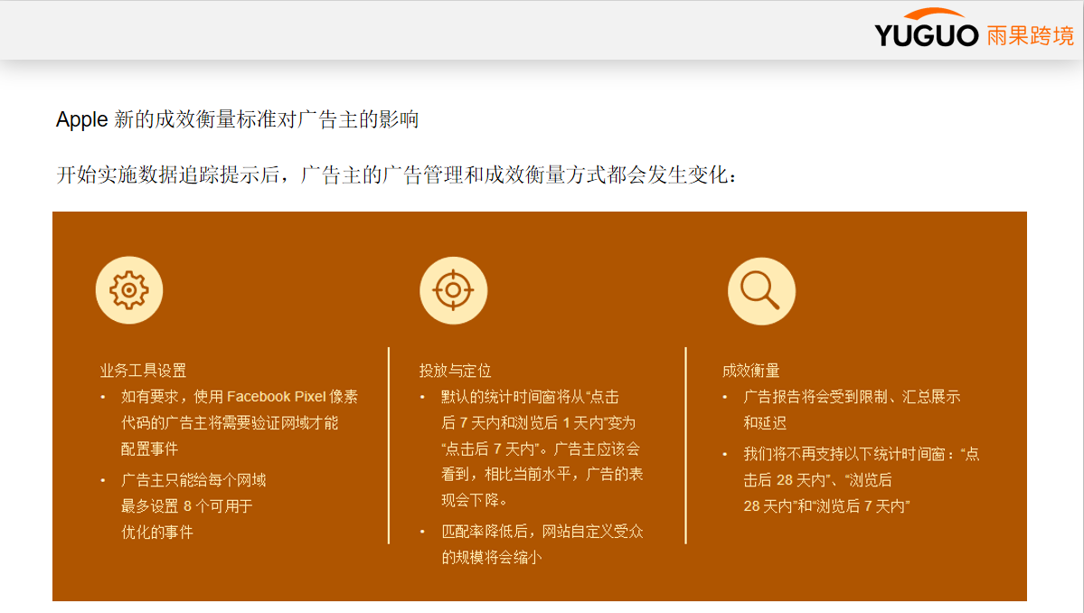Screen dimensions: 1084x613
Task: Switch to the 成效衡量 section
Action: [752, 369]
